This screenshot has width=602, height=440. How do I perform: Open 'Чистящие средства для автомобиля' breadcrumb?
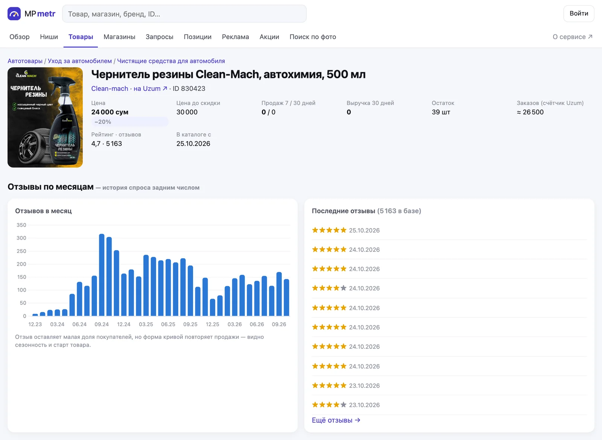click(x=171, y=61)
